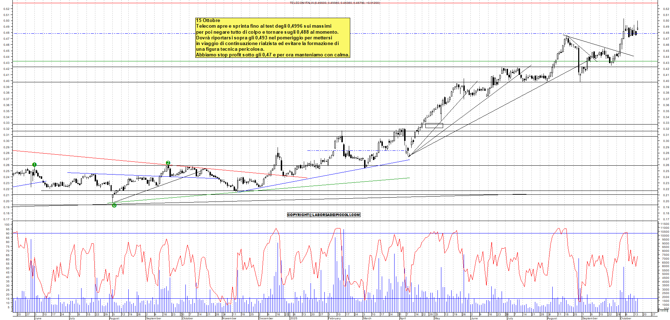Click the November label on the time axis

point(229,318)
